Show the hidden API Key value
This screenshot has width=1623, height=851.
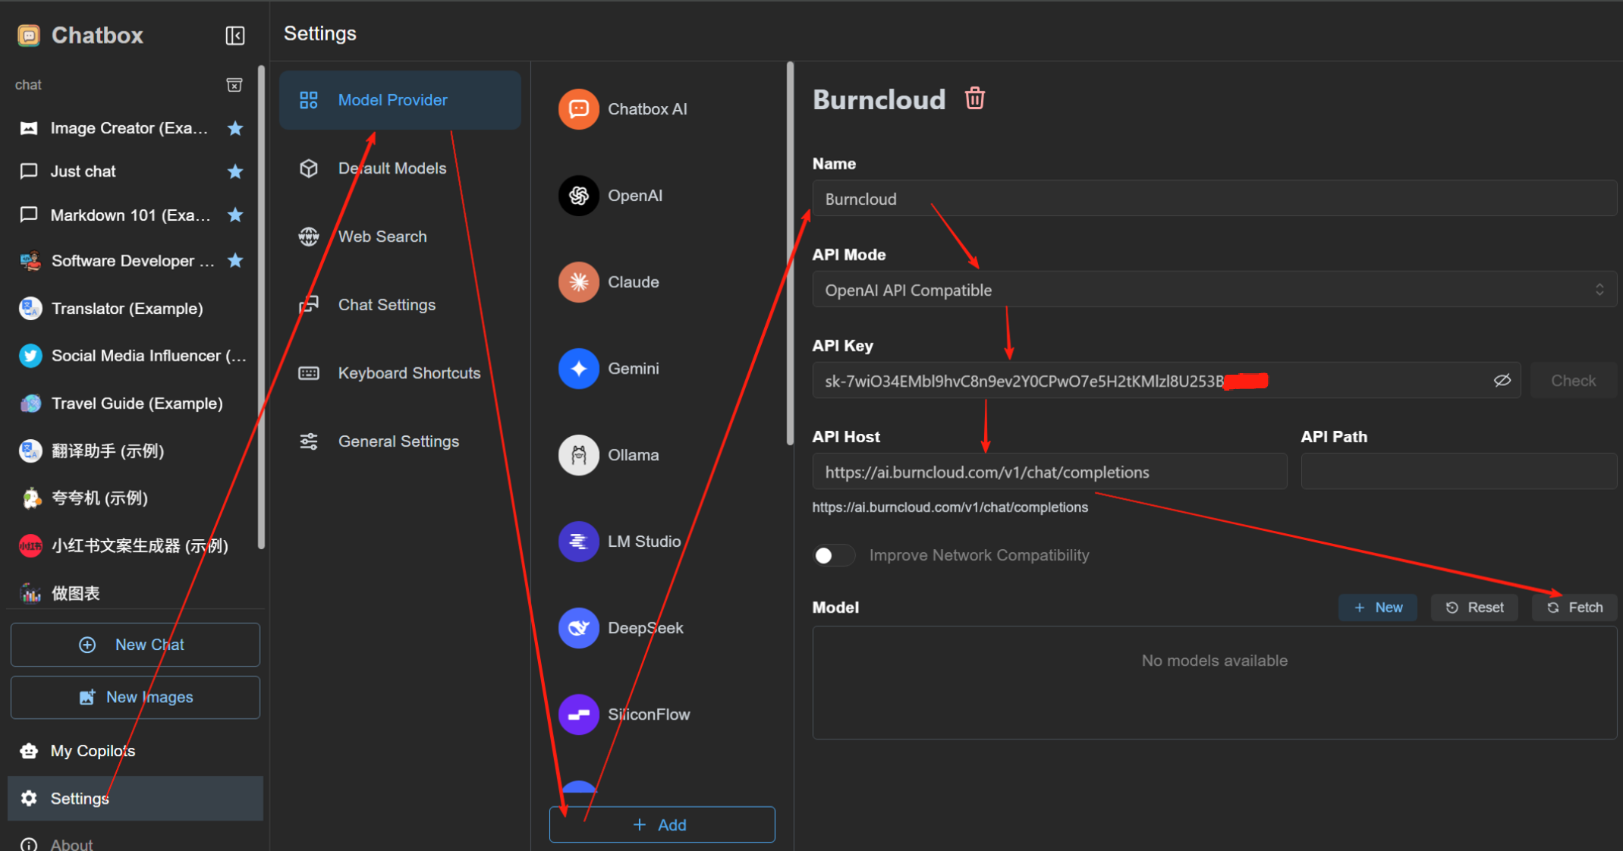coord(1502,381)
